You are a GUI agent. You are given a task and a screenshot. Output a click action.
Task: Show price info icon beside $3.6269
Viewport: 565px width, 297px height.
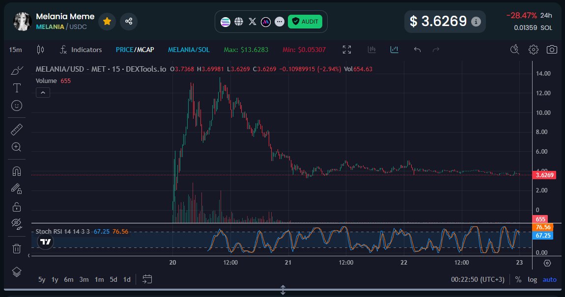(x=476, y=22)
